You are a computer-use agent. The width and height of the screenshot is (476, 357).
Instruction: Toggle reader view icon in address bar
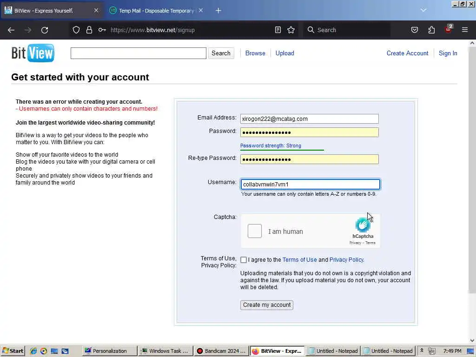278,30
